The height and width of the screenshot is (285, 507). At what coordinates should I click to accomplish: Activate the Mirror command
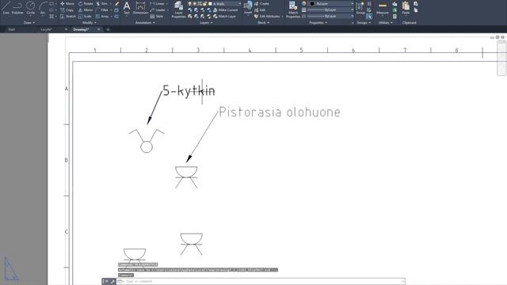[x=86, y=10]
